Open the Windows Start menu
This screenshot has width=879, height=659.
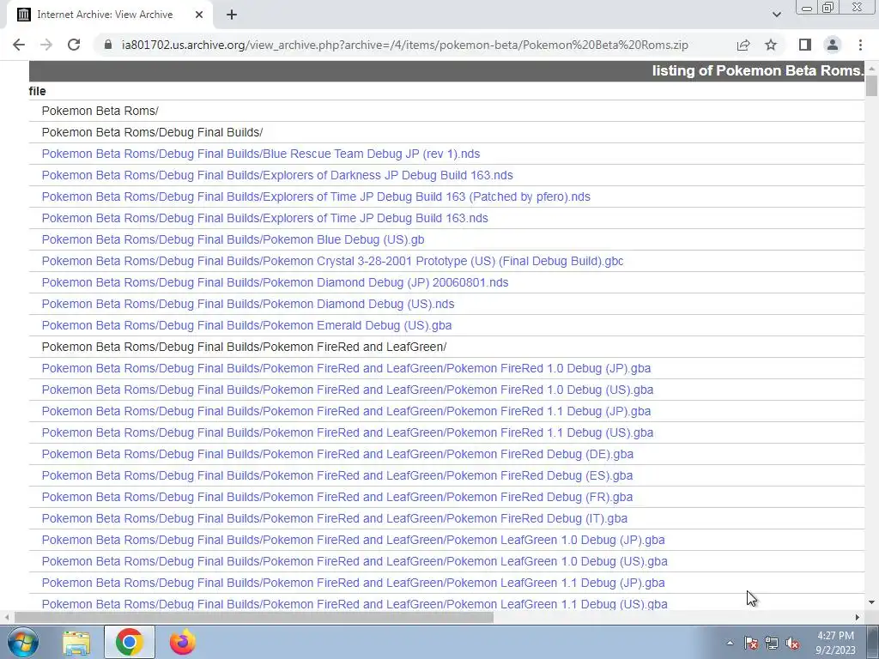tap(23, 642)
